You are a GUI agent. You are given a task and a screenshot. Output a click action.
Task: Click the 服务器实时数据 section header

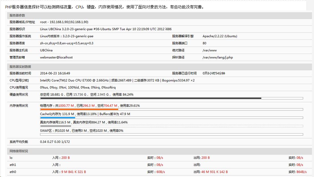(159, 67)
